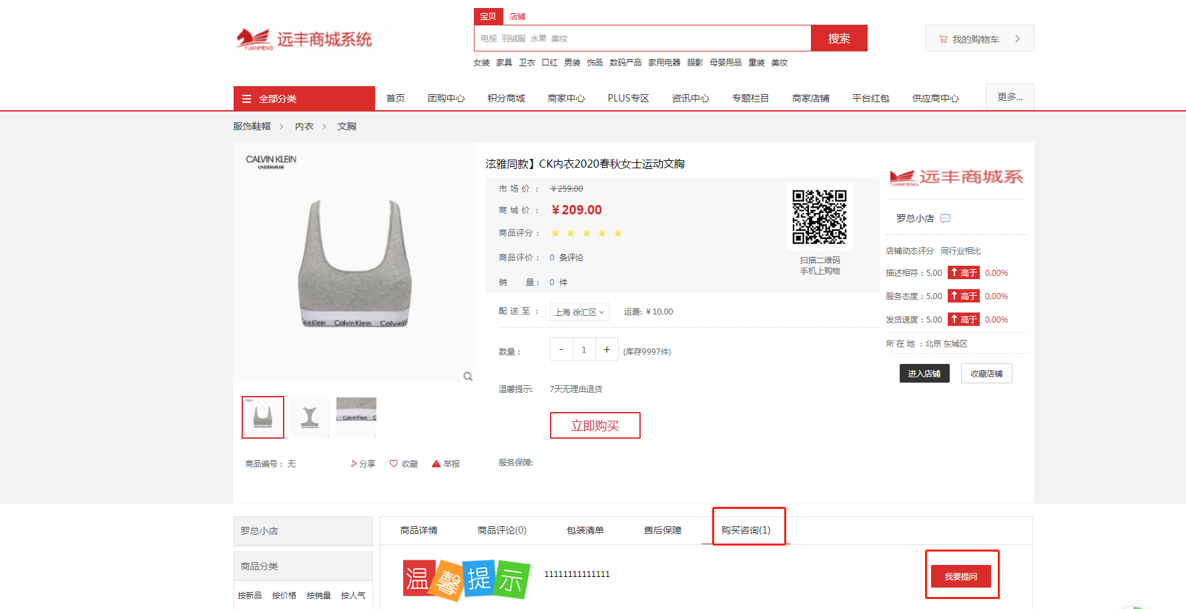This screenshot has width=1186, height=609.
Task: Open 专题栏目 navigation item
Action: tap(750, 98)
